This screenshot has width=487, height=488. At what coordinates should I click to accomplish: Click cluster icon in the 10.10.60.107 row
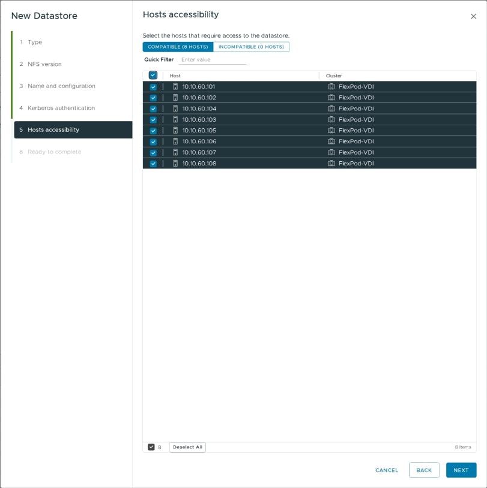point(331,152)
